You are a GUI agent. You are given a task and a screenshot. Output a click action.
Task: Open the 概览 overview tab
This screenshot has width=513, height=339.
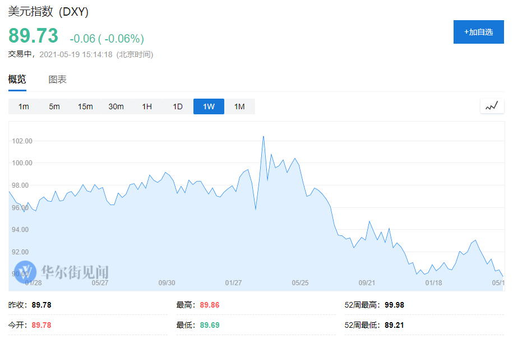[x=17, y=80]
